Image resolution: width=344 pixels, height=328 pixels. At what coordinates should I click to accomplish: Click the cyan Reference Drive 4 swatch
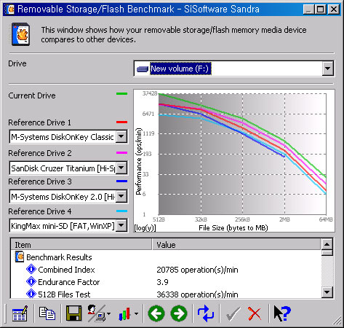click(x=121, y=211)
